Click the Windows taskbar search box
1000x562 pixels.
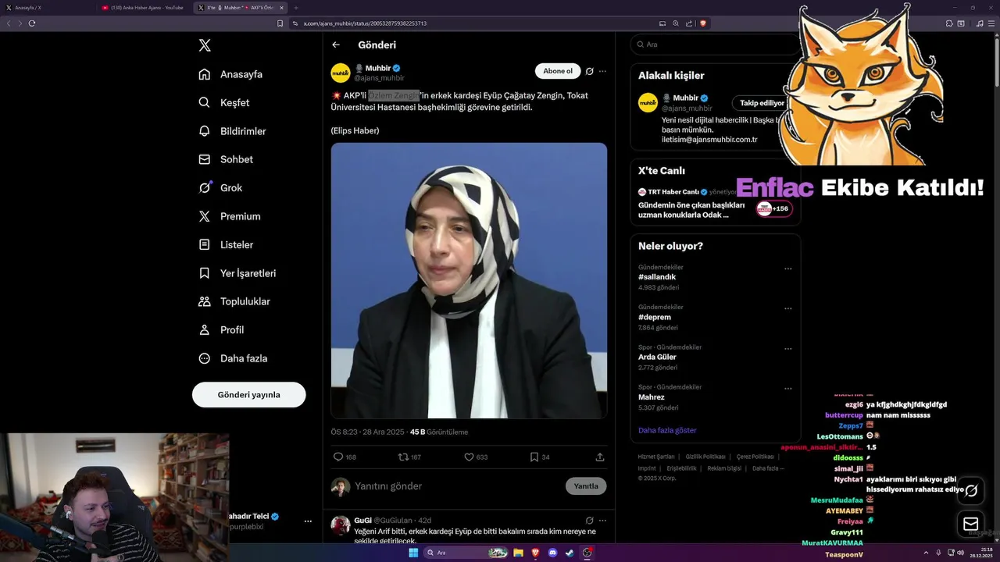pos(466,553)
